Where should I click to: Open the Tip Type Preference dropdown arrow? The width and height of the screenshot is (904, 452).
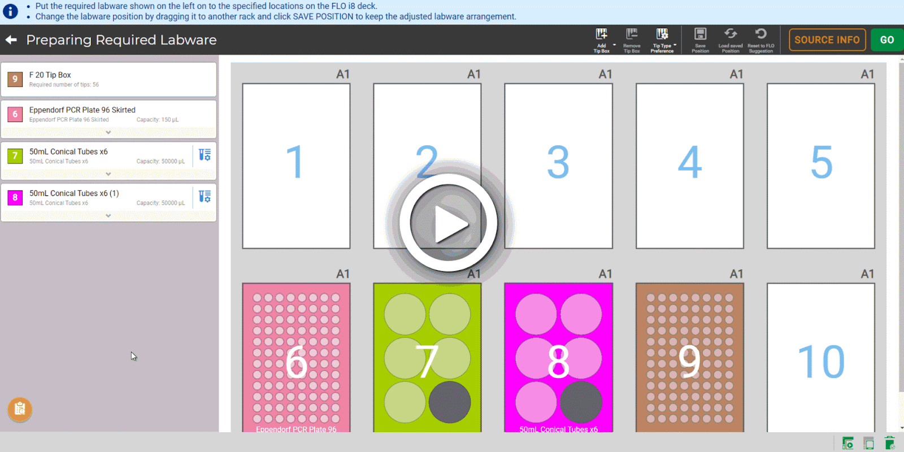(x=675, y=45)
